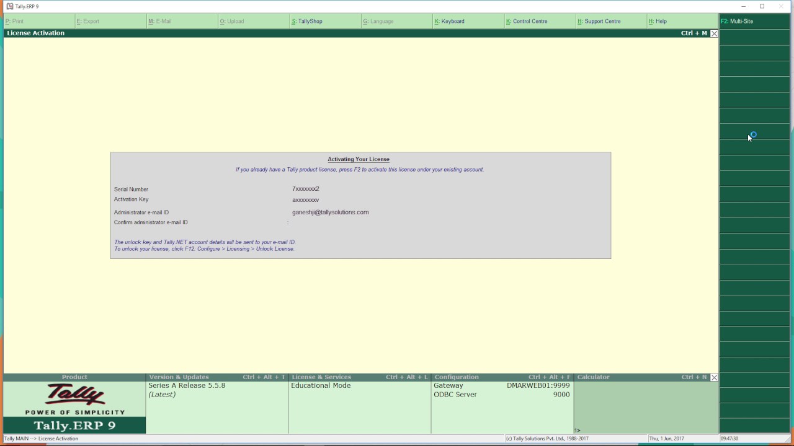Screen dimensions: 794x446
Task: Click the Tally Power of Simplicity logo
Action: (74, 400)
